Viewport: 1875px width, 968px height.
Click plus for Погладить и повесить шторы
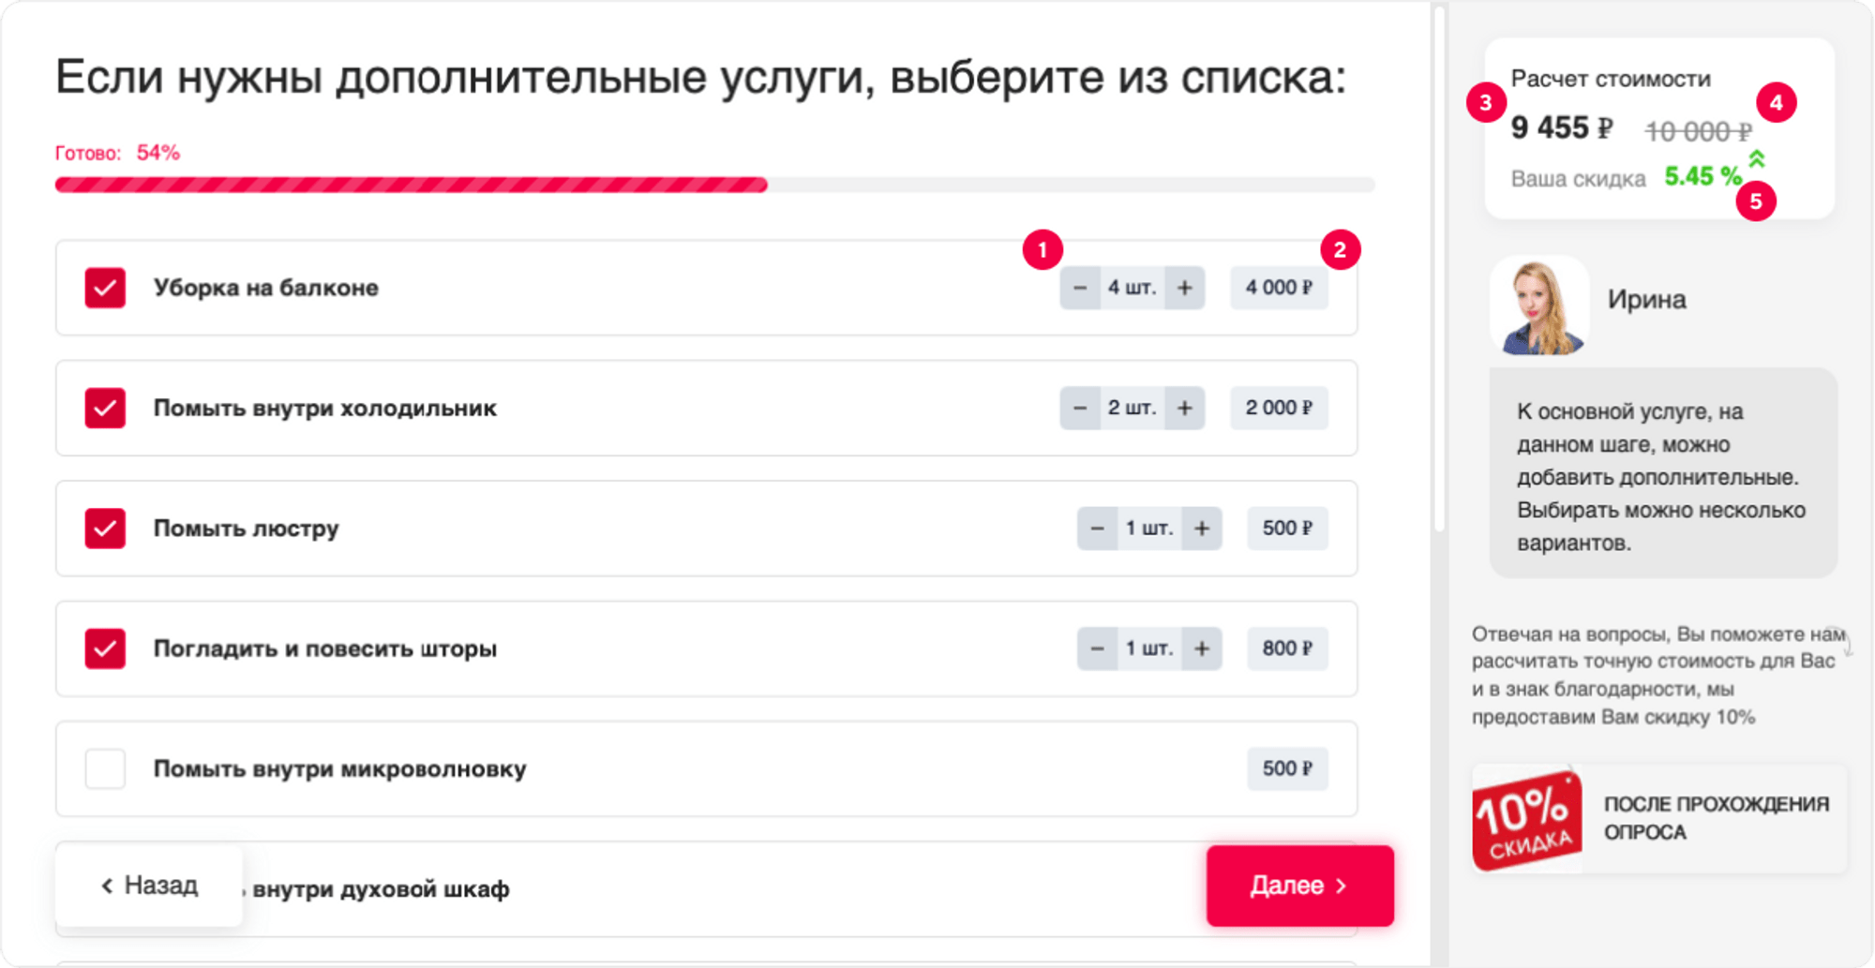coord(1202,648)
